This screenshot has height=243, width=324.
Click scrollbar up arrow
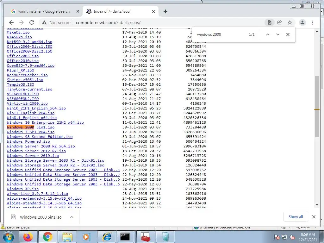point(317,31)
